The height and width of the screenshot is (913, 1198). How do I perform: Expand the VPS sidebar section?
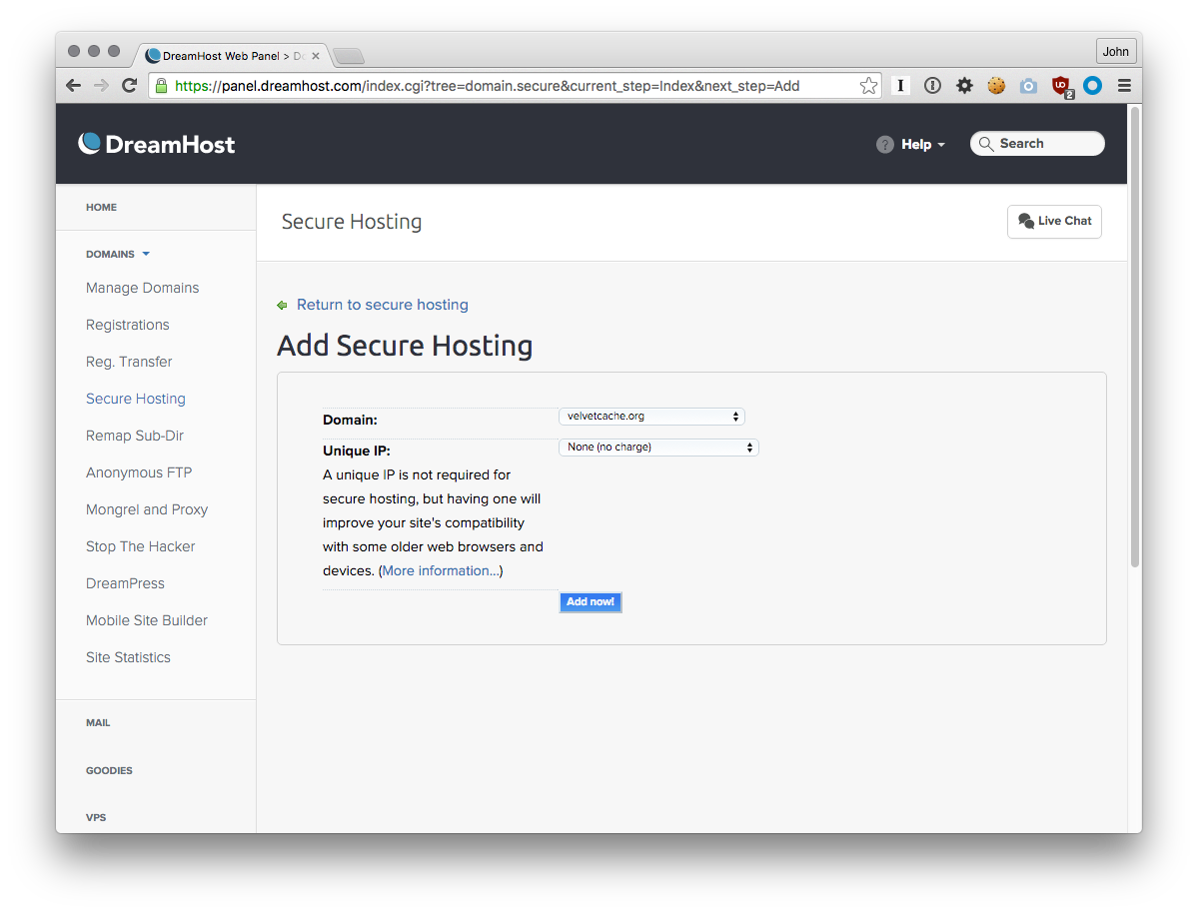tap(96, 817)
